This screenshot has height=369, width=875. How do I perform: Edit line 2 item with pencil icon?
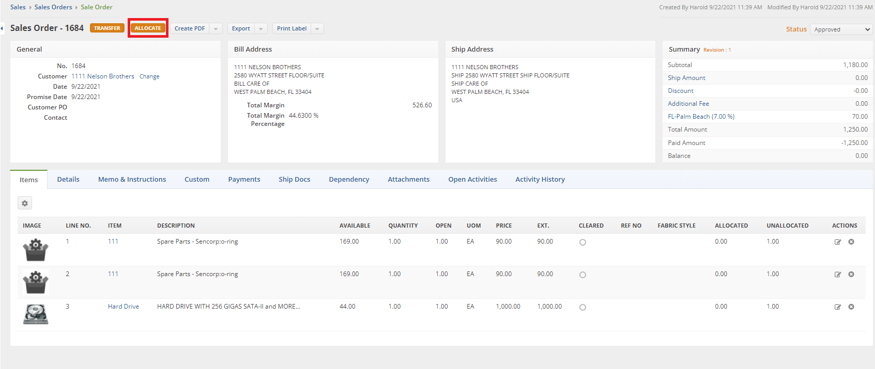pos(838,275)
